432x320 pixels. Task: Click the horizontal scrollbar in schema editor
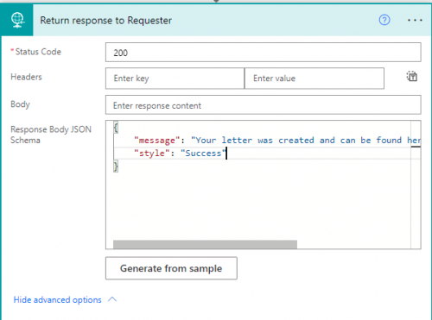(205, 244)
